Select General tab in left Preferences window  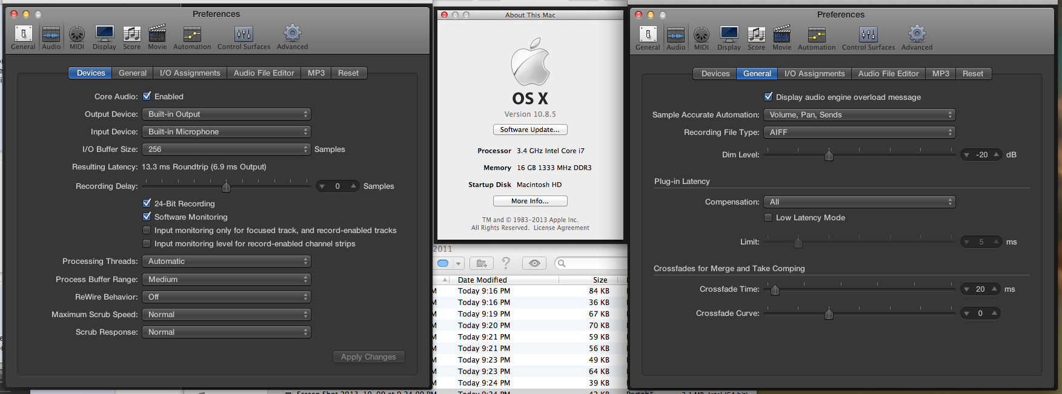(133, 73)
